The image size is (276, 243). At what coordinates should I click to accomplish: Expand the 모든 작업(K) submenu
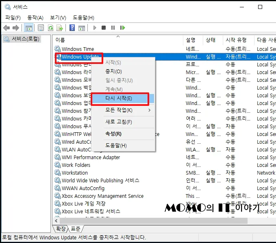123,110
